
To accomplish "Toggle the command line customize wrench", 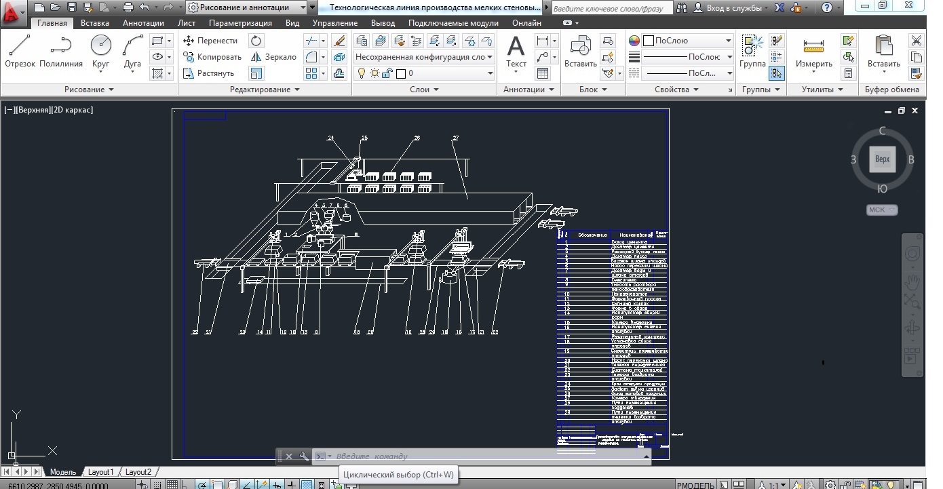I will pos(304,456).
